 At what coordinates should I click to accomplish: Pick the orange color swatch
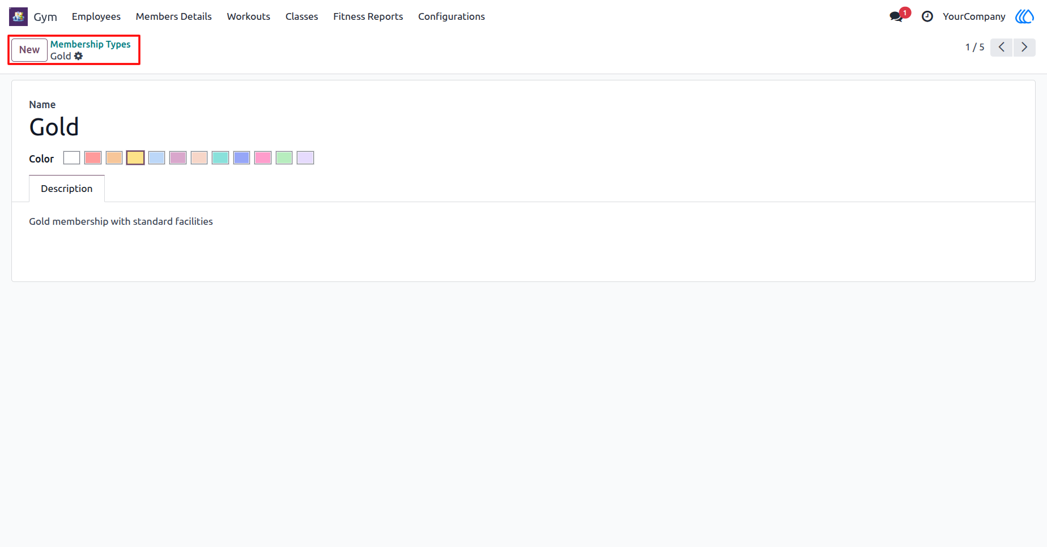tap(114, 158)
